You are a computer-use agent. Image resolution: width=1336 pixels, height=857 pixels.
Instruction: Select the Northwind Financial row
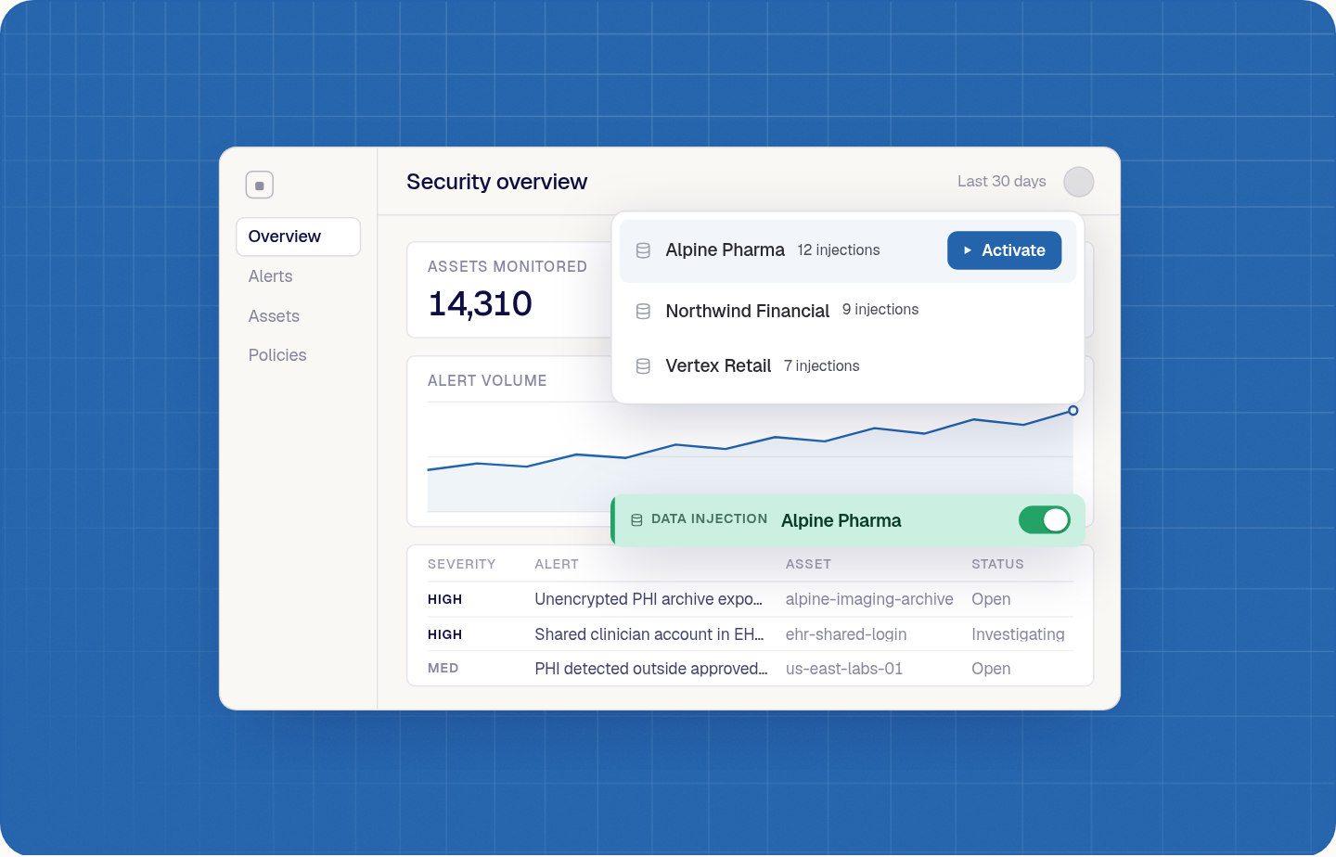[848, 311]
